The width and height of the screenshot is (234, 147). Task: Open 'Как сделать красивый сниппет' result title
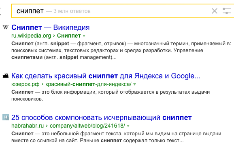pos(106,76)
